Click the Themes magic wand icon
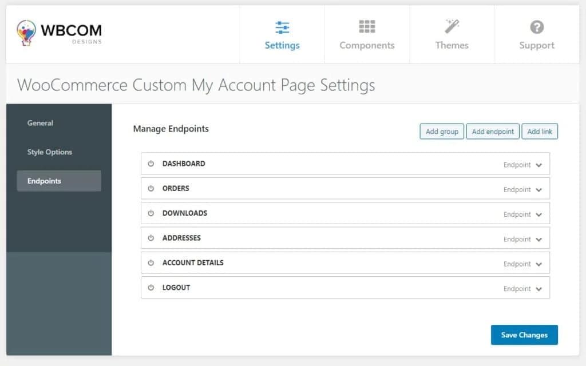Screen dimensions: 586x366 point(452,26)
